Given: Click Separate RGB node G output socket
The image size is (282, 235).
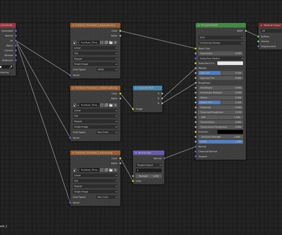Looking at the screenshot, I should (x=162, y=98).
